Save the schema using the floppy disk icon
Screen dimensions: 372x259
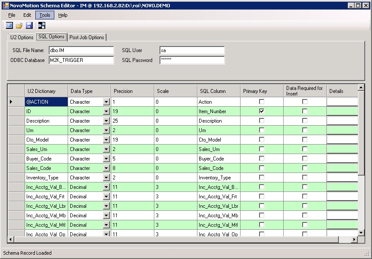pos(29,25)
